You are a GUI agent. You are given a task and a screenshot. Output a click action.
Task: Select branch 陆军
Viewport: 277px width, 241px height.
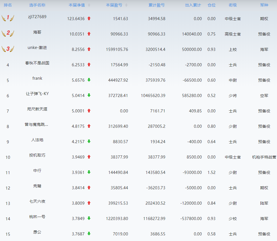click(264, 203)
